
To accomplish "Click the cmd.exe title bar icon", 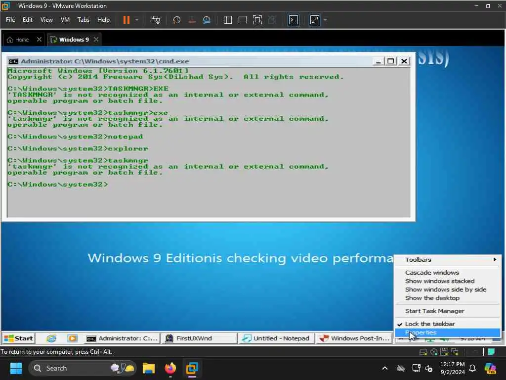I will [13, 61].
